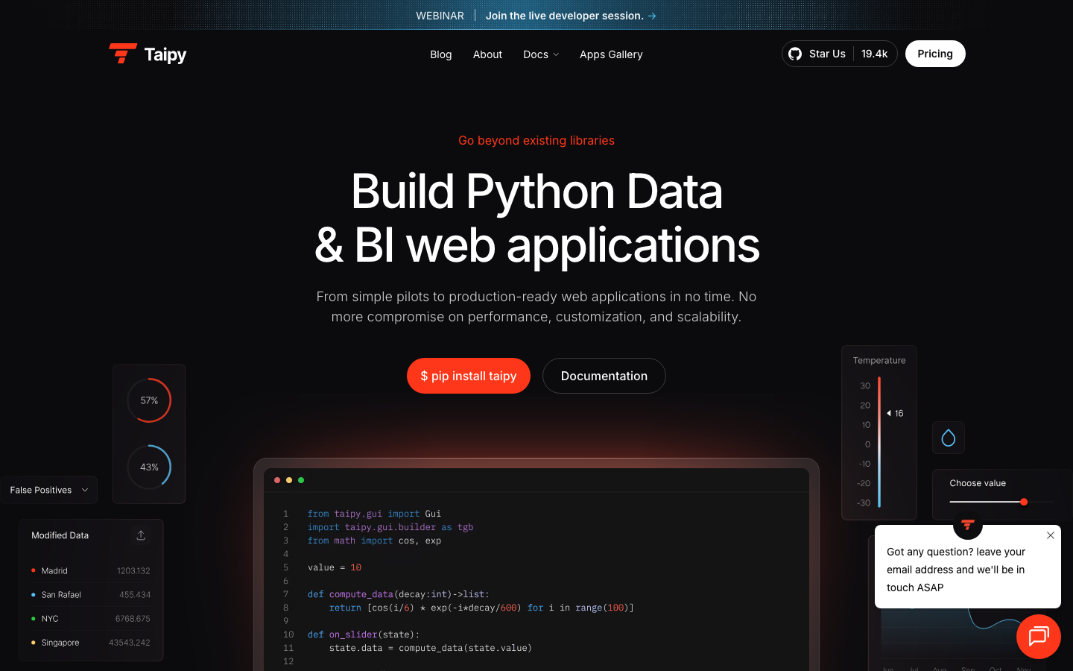Viewport: 1073px width, 671px height.
Task: Click the 'Go beyond existing libraries' tagline
Action: [x=536, y=140]
